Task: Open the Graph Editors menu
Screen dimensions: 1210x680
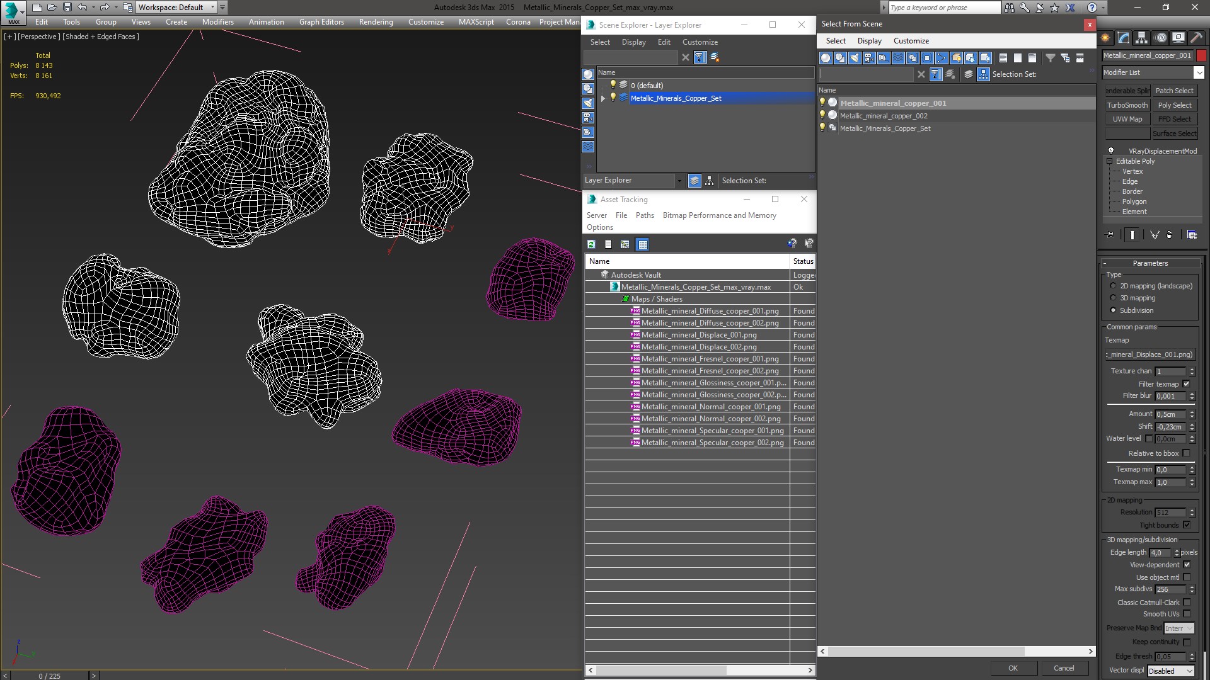Action: click(x=321, y=22)
